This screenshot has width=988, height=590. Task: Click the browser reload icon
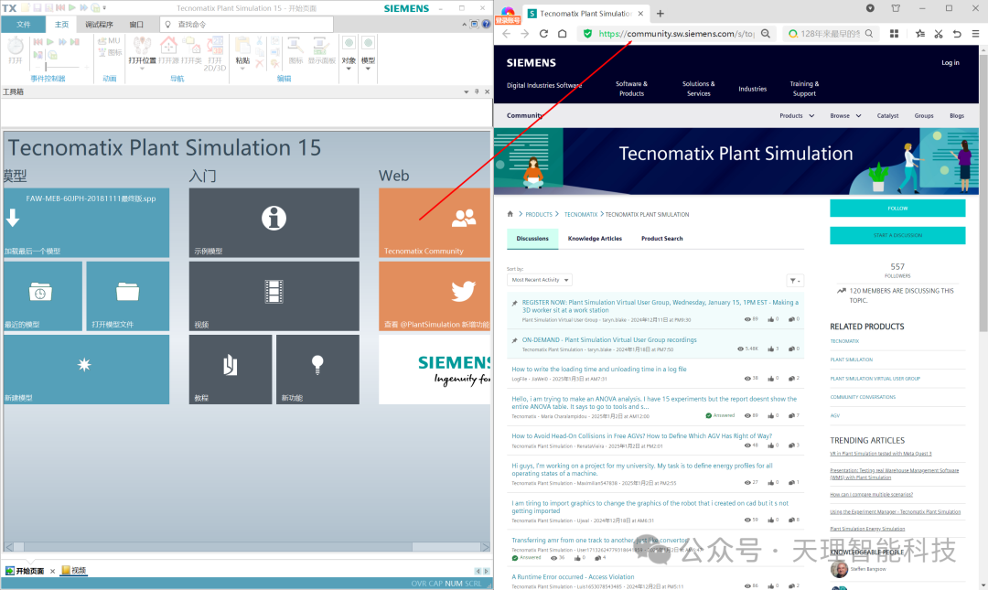tap(543, 34)
